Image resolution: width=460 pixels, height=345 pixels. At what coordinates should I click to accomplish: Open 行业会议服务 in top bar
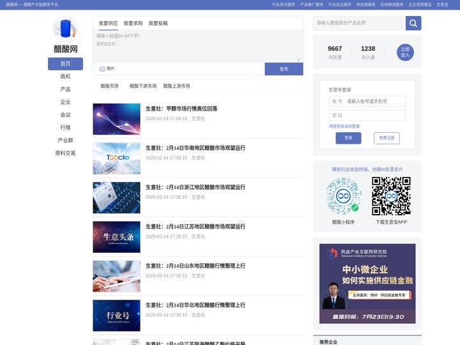[340, 4]
